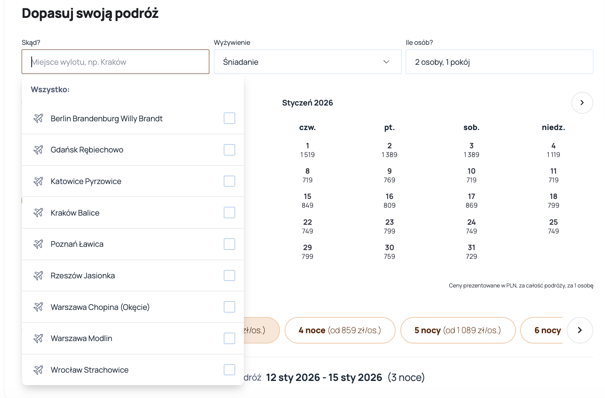605x398 pixels.
Task: Tick the Kraków Balice airport checkbox
Action: (x=229, y=213)
